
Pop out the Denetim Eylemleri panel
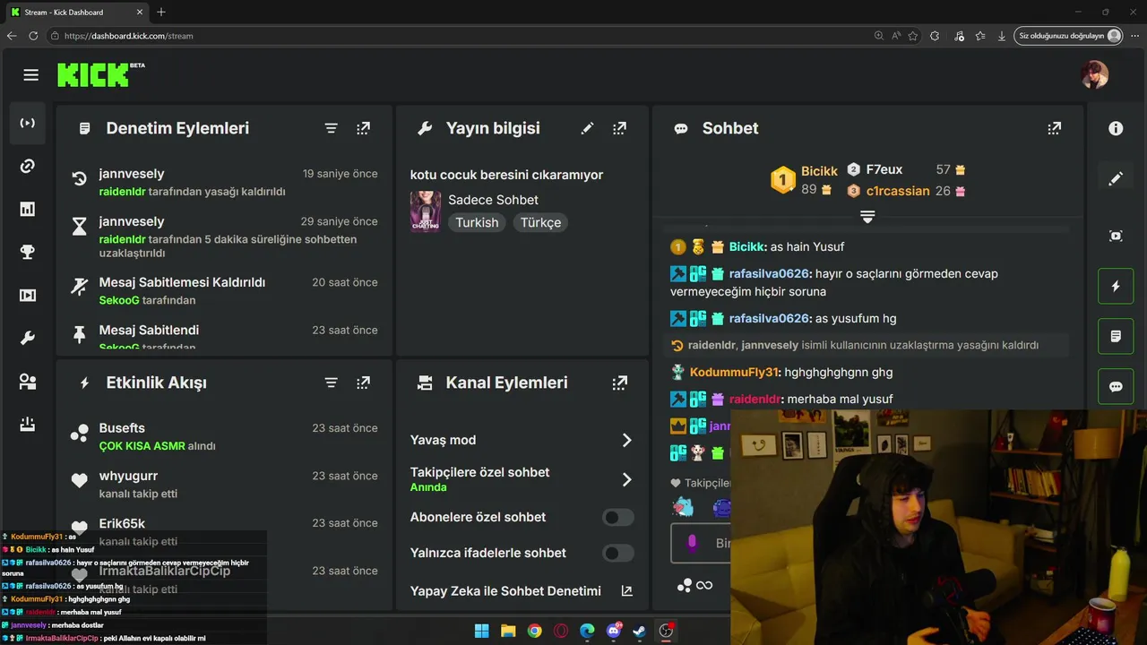[x=363, y=128]
